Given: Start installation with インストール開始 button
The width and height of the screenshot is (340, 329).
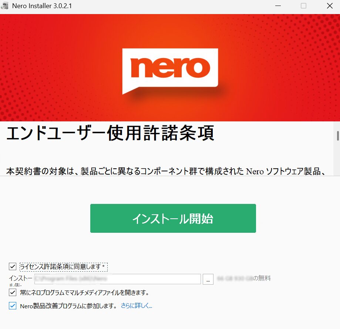Looking at the screenshot, I should pyautogui.click(x=173, y=218).
